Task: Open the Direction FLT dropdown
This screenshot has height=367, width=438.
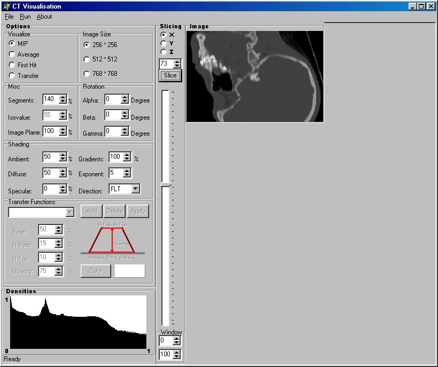Action: (135, 189)
